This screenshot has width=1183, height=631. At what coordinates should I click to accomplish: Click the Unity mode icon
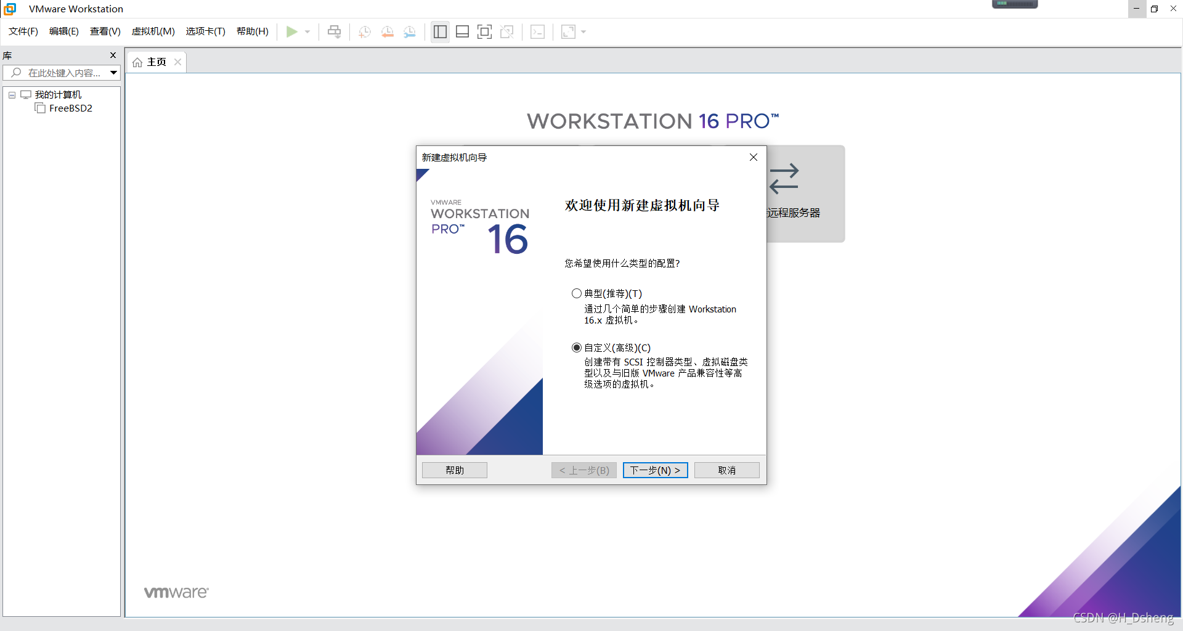point(507,31)
